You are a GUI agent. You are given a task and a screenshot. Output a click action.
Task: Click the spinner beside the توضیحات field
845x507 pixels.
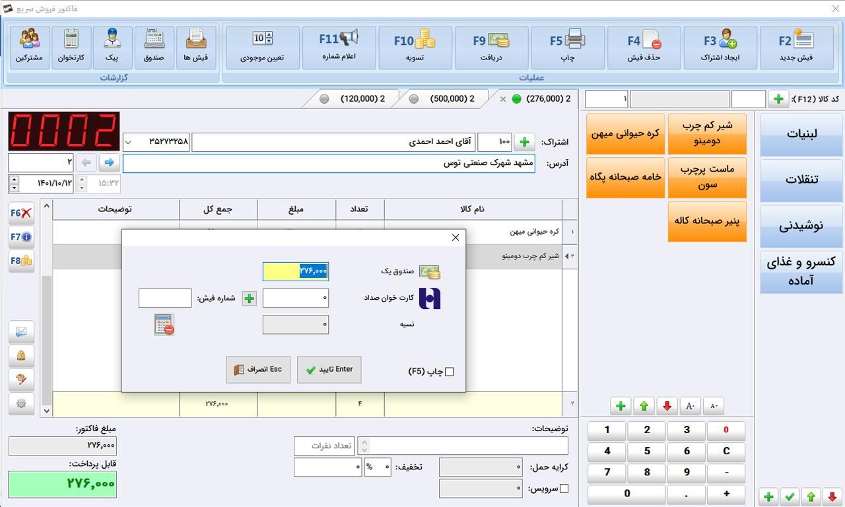click(x=364, y=446)
